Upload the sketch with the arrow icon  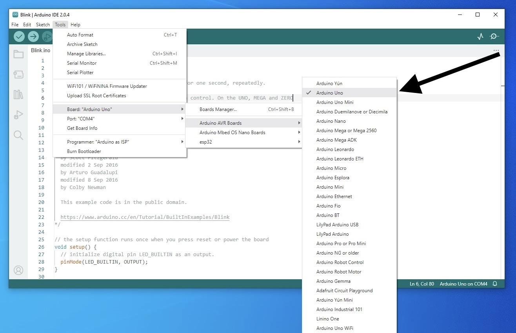33,36
